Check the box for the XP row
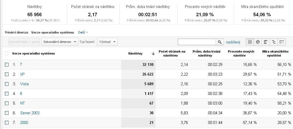Viewport: 293px width, 129px height. point(7,74)
